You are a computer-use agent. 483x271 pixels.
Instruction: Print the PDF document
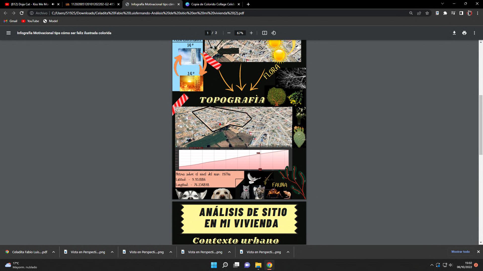pos(464,33)
